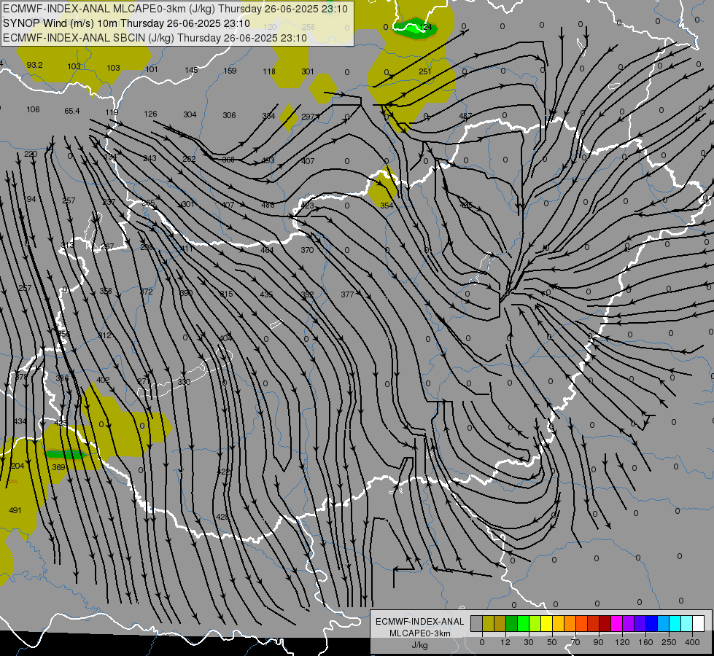Select the olive legend swatch right after 0
This screenshot has height=656, width=714.
488,623
